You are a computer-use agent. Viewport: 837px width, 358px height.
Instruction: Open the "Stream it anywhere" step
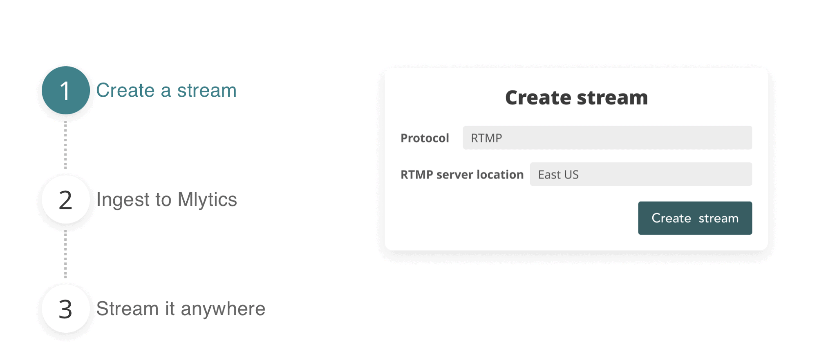181,309
